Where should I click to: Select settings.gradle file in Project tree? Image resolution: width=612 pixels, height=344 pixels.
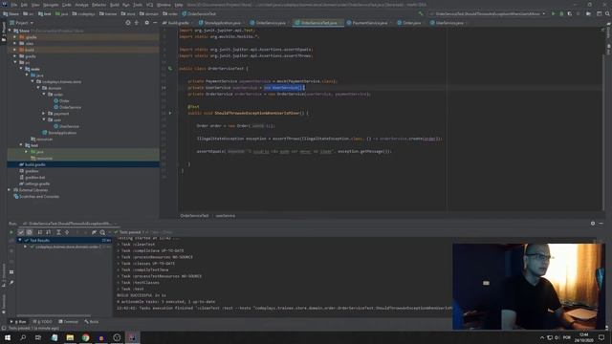34,183
